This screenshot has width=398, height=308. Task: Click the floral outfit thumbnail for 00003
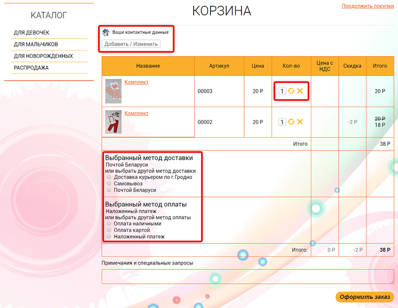(113, 91)
